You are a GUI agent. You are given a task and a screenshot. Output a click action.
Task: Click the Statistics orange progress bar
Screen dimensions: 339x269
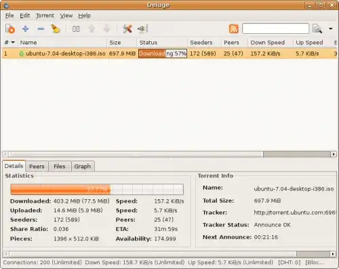pos(97,189)
